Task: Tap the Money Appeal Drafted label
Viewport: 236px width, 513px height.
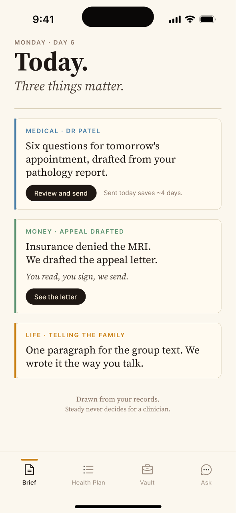Action: (75, 232)
